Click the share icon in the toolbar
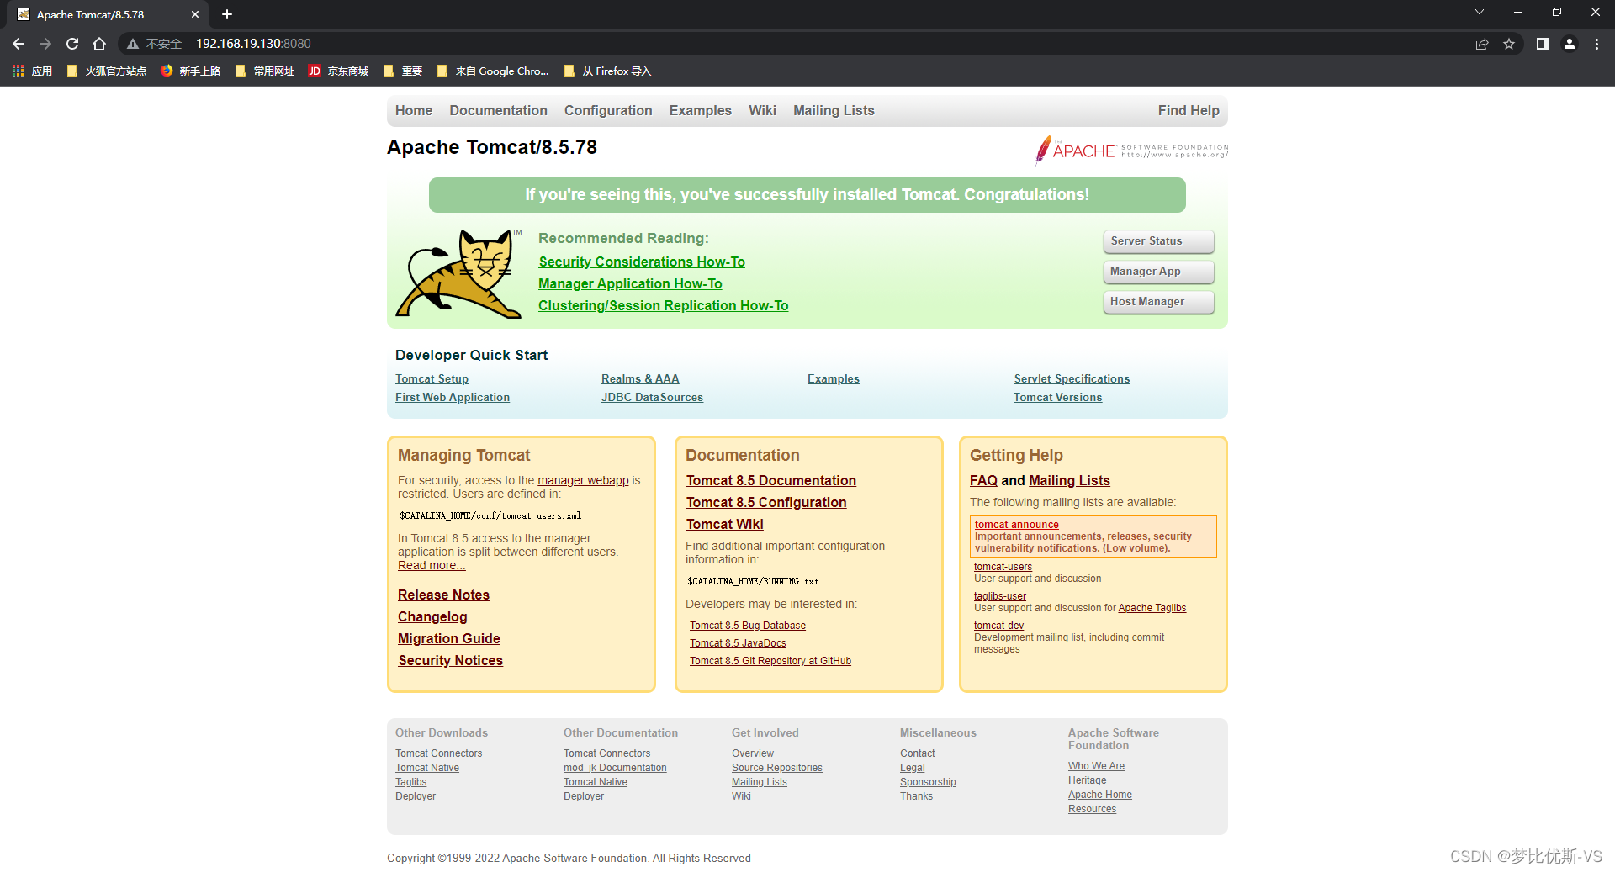This screenshot has width=1615, height=872. [x=1482, y=43]
